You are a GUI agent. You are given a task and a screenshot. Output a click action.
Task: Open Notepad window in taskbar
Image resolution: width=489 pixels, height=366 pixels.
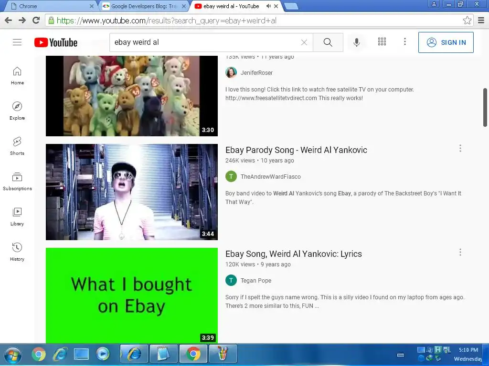tap(163, 354)
